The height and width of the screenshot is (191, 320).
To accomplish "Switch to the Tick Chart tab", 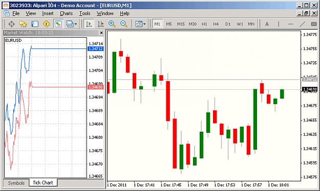I will tap(43, 183).
